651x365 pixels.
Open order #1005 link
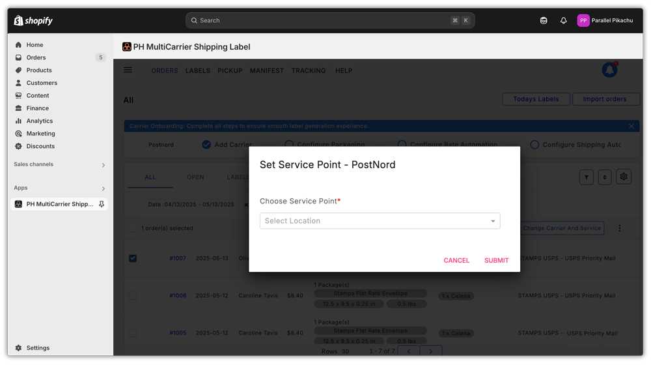coord(178,333)
